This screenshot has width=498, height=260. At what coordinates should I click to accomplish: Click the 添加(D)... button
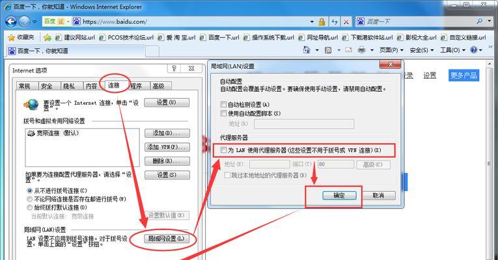167,133
